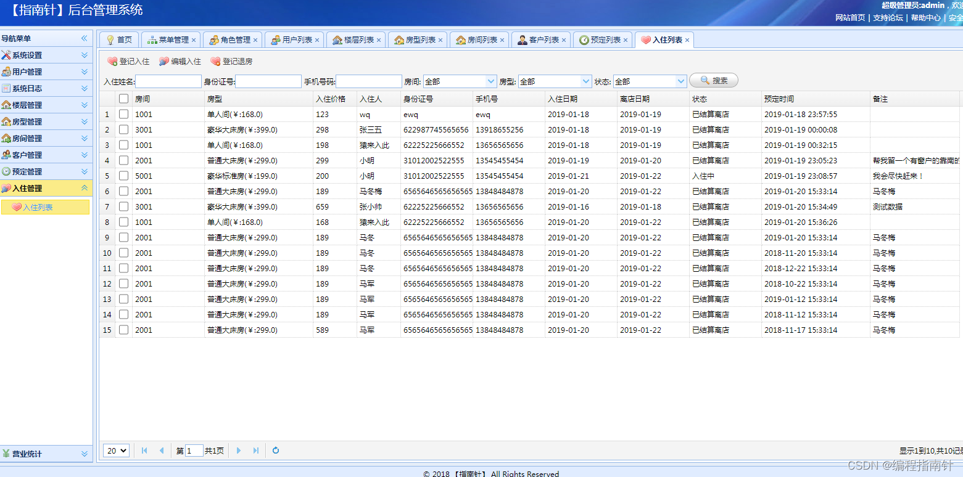The image size is (963, 477).
Task: Close the 用户列表 tab
Action: click(317, 40)
